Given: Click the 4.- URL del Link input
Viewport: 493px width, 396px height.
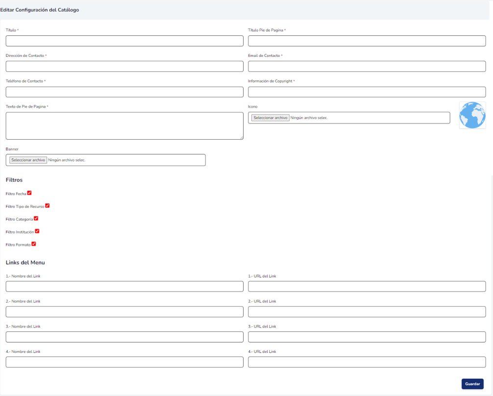Looking at the screenshot, I should (x=367, y=362).
